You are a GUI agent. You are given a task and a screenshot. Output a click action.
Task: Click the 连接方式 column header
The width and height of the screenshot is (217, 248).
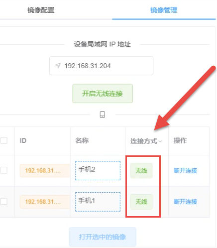pos(144,141)
